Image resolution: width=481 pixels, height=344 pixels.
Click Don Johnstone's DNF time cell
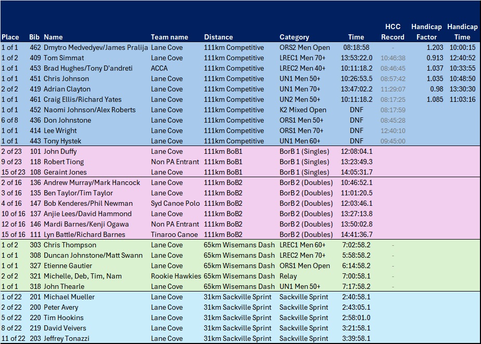click(x=357, y=120)
